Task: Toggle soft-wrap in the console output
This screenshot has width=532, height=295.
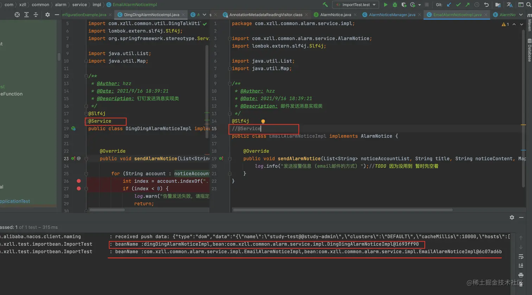Action: 521,257
